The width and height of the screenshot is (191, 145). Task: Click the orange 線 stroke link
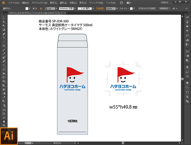[41, 9]
